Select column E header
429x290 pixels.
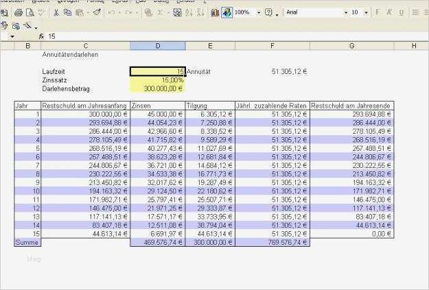pyautogui.click(x=210, y=46)
